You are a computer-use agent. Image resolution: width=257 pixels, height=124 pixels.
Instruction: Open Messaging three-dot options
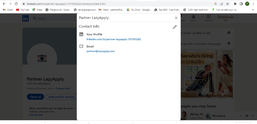(x=241, y=116)
